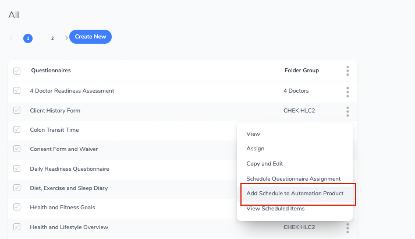The image size is (415, 239).
Task: Toggle checkbox for Daily Readiness Questionnaire
Action: 17,168
